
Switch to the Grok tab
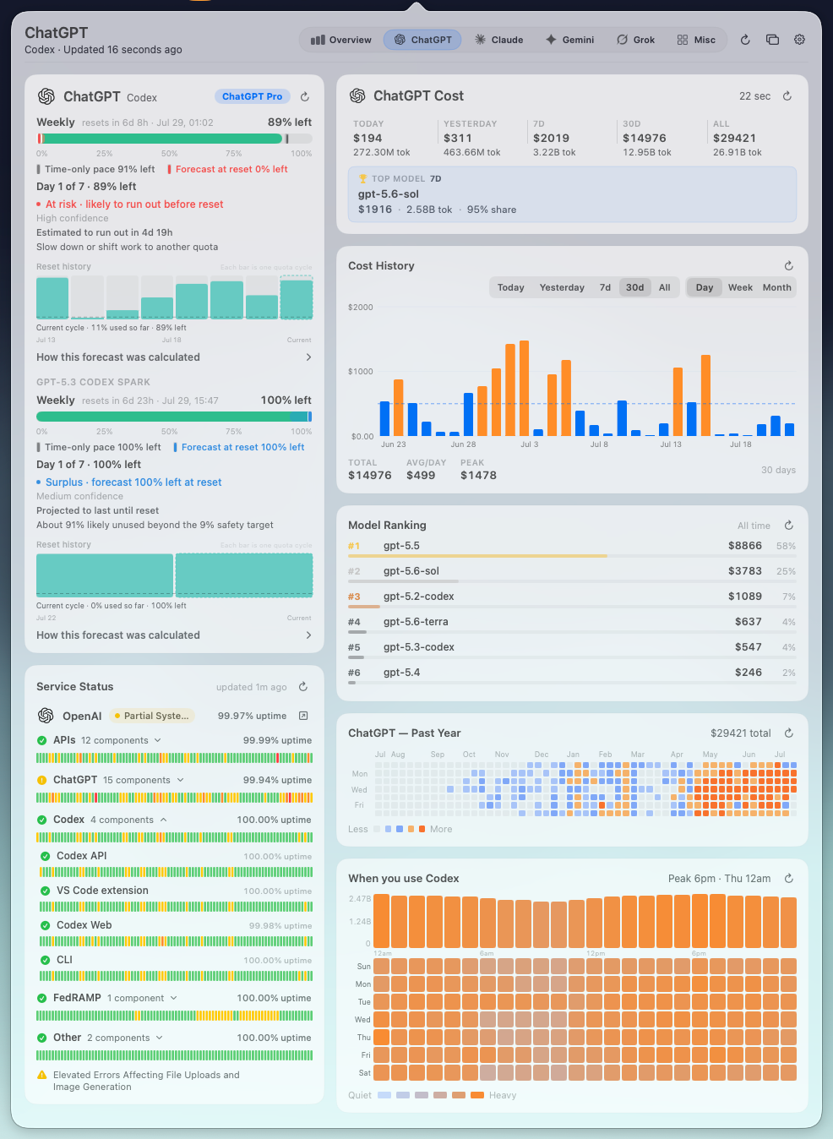coord(635,40)
